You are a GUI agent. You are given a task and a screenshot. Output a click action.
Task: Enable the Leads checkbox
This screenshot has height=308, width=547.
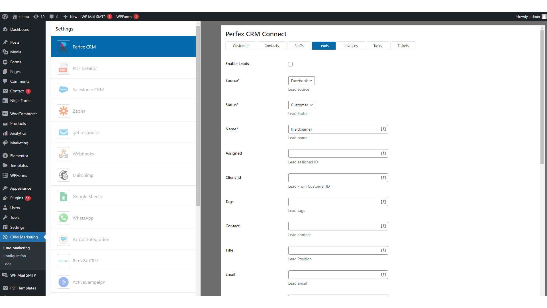tap(290, 64)
